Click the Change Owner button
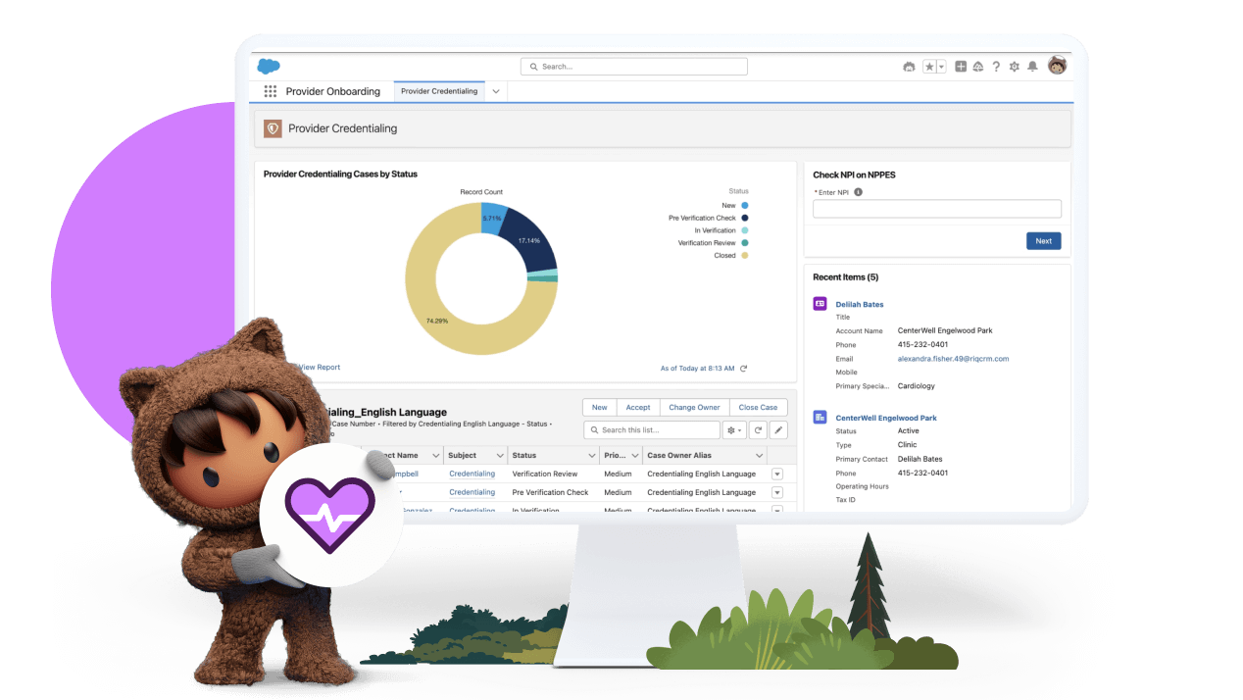This screenshot has width=1243, height=700. [x=695, y=408]
